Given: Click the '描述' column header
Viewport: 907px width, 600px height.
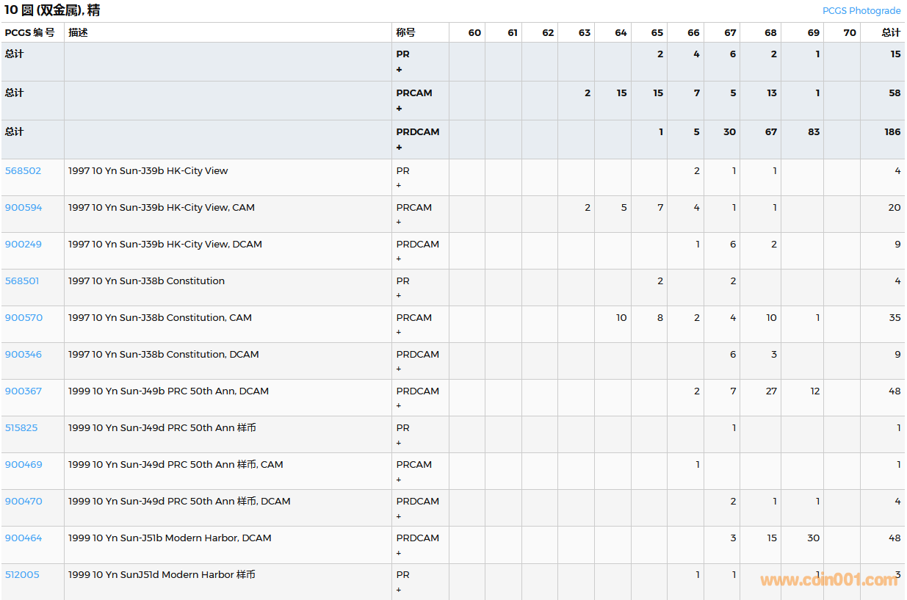Looking at the screenshot, I should [78, 33].
